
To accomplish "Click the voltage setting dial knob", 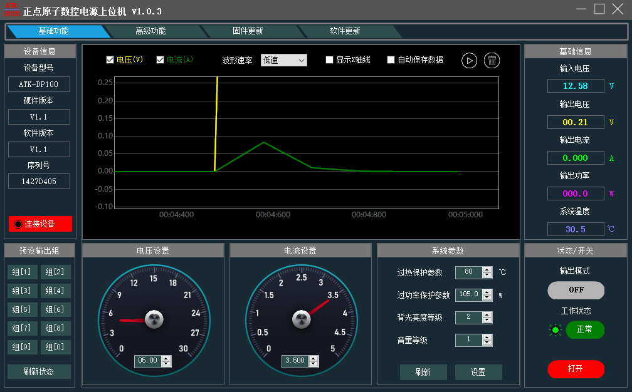I will pyautogui.click(x=154, y=320).
